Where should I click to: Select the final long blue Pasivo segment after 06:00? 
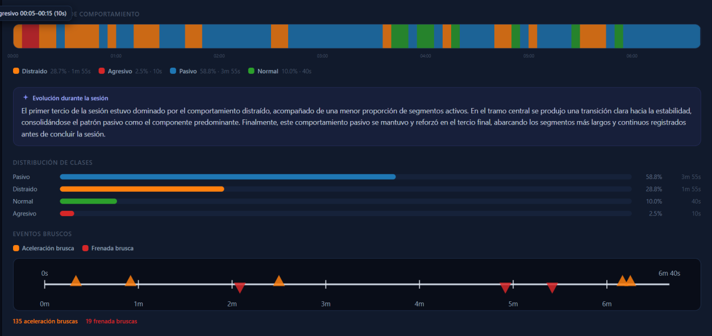click(x=661, y=36)
